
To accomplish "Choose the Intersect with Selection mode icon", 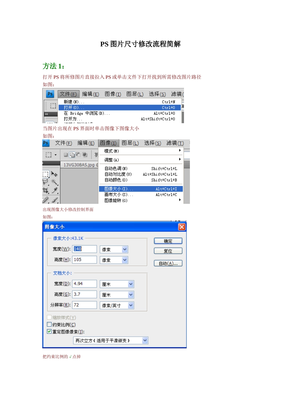I will point(85,154).
